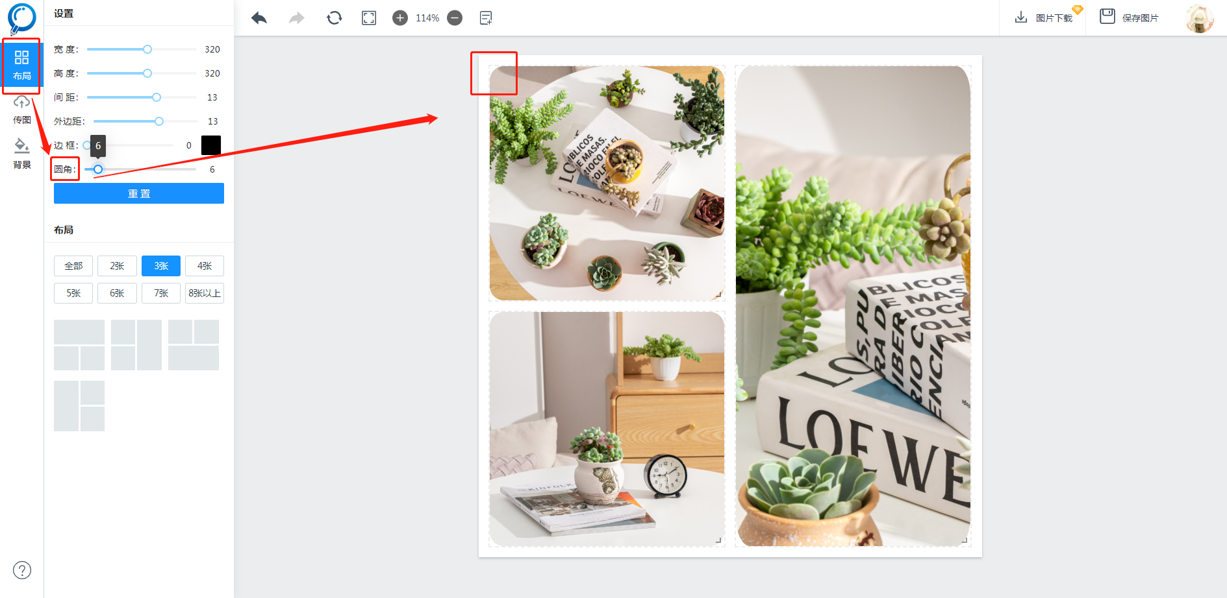
Task: Click the 圆角 value 6
Action: pyautogui.click(x=212, y=169)
